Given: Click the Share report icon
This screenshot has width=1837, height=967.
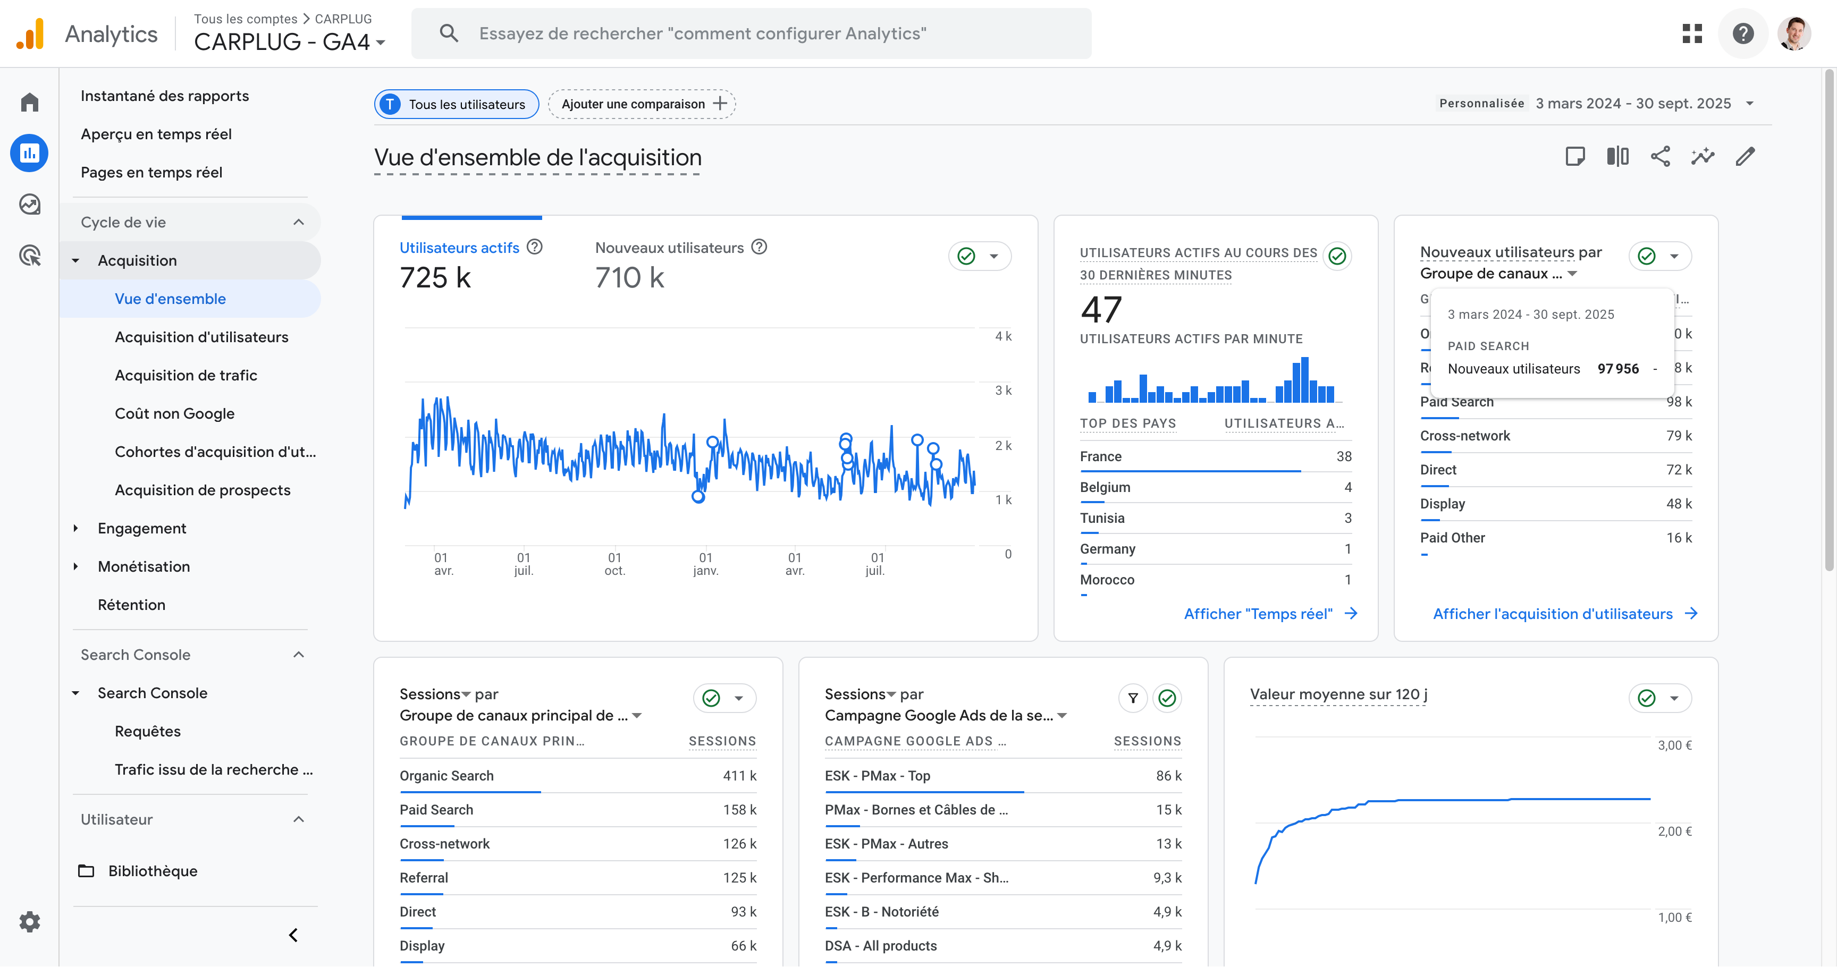Looking at the screenshot, I should pos(1660,157).
